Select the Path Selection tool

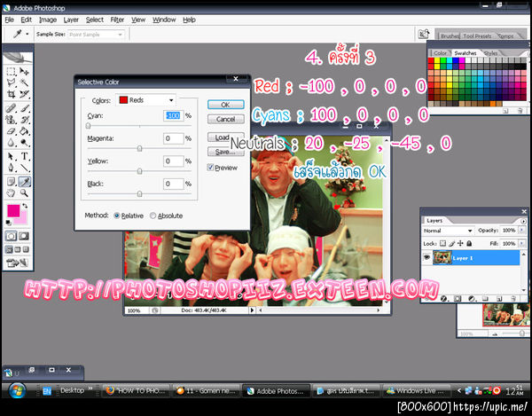click(x=12, y=156)
